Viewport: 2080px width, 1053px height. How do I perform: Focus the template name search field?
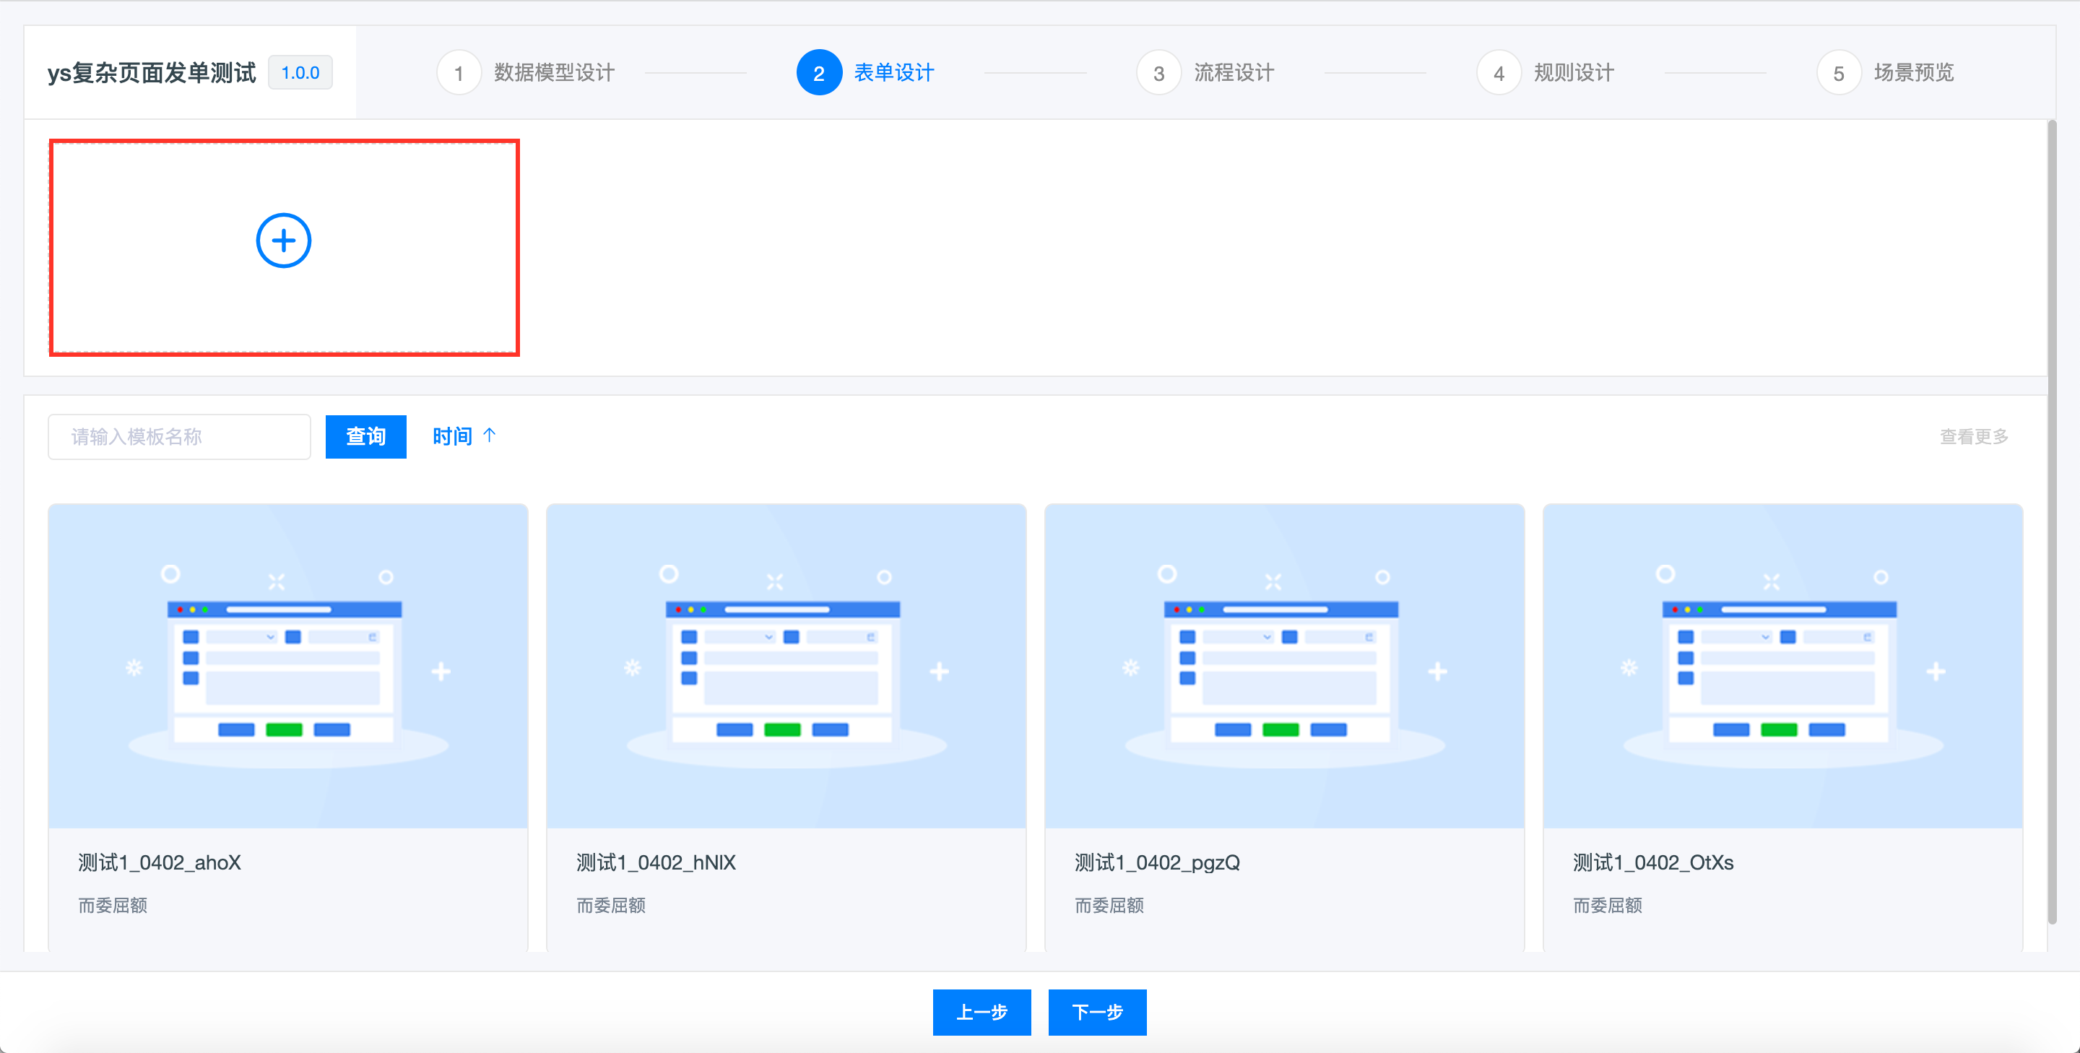[x=179, y=437]
